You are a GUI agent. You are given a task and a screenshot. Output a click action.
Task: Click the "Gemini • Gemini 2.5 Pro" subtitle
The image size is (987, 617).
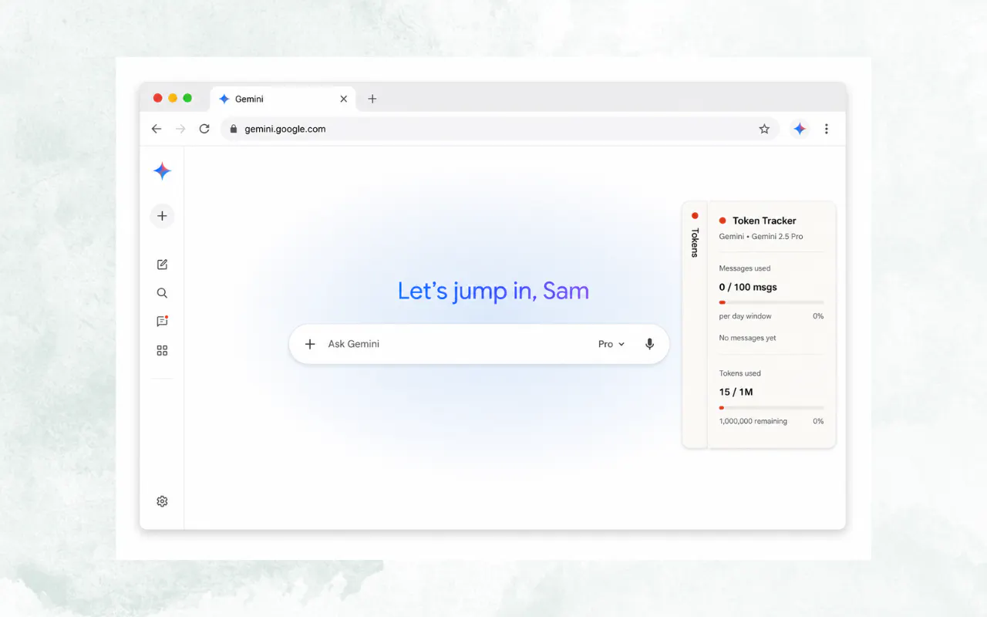pyautogui.click(x=761, y=237)
